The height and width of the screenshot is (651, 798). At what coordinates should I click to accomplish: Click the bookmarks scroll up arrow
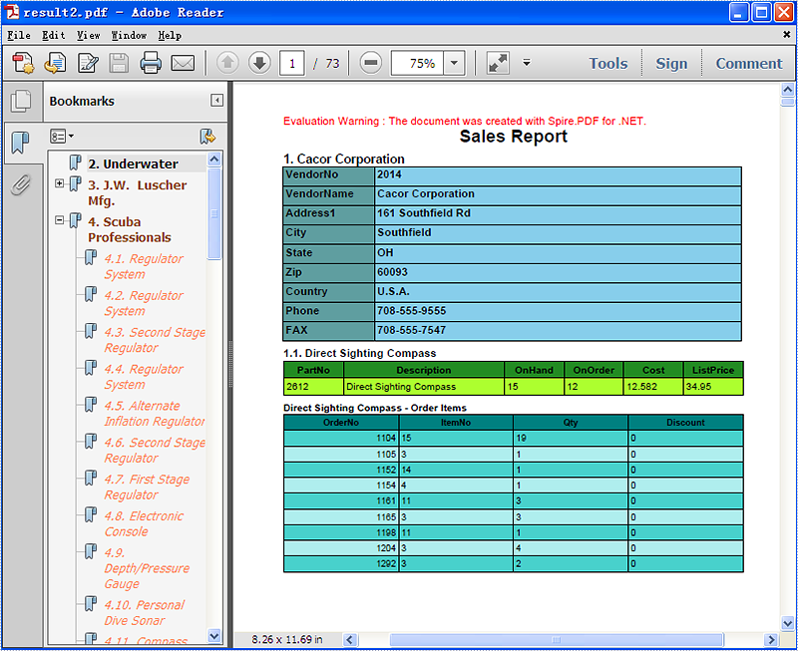click(x=214, y=160)
